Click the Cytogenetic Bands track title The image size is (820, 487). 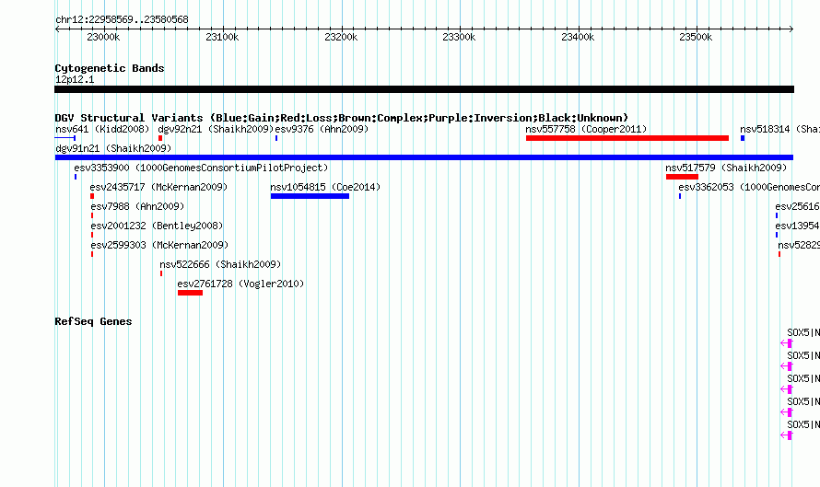click(110, 68)
